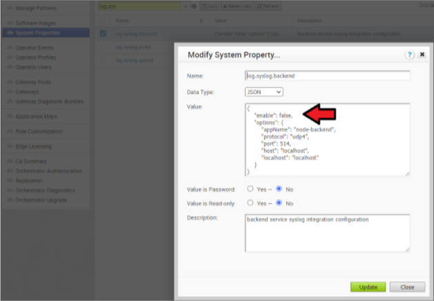Click into the Name input field

[x=327, y=76]
